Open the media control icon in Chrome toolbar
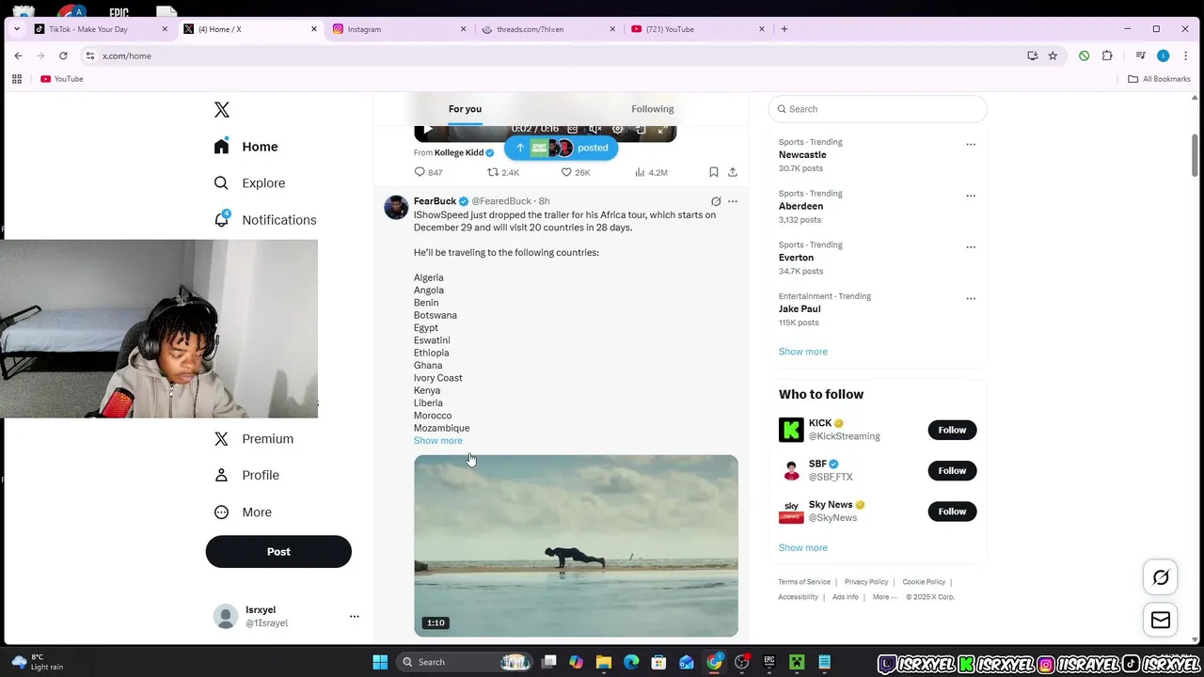Image resolution: width=1204 pixels, height=677 pixels. 1140,55
